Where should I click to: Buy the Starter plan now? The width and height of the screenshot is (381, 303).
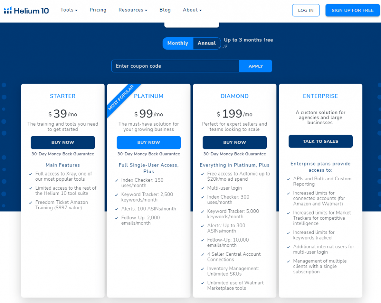click(63, 142)
